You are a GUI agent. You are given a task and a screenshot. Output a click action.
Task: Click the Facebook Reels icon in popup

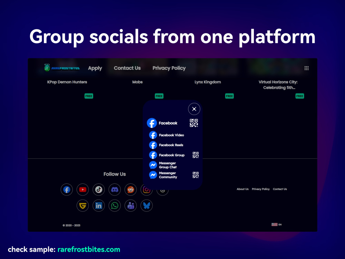153,145
